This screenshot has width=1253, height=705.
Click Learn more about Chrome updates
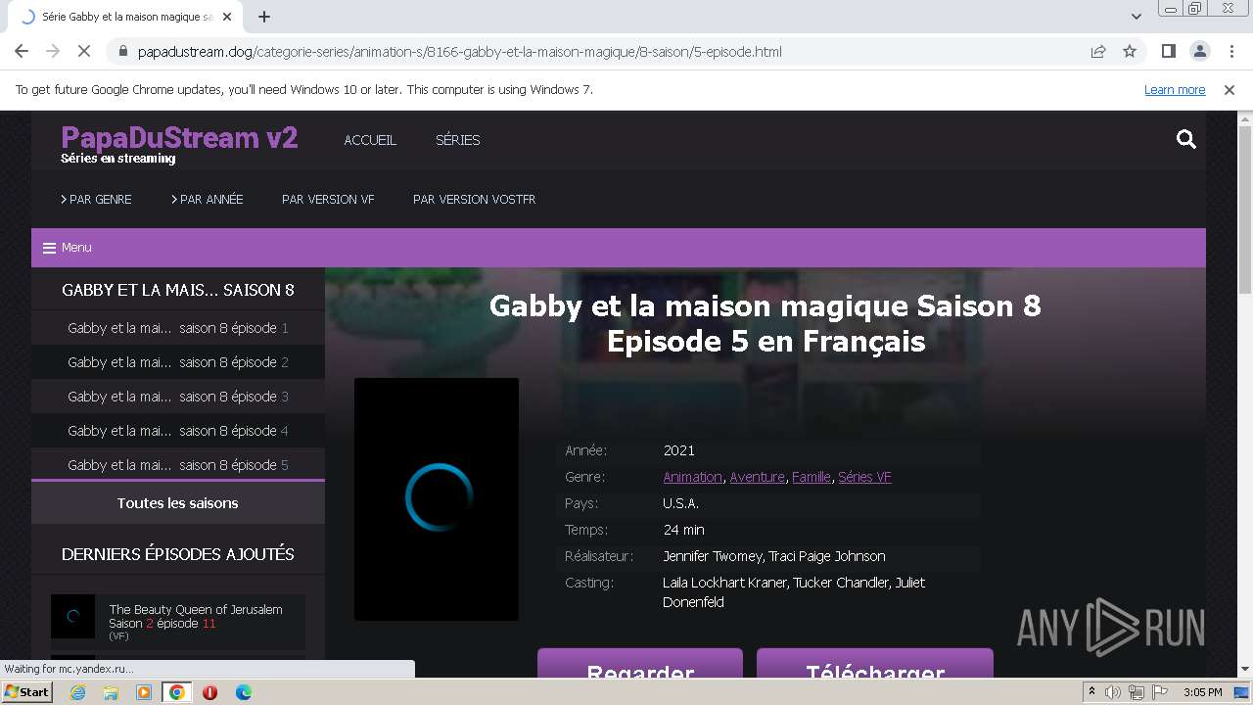point(1175,89)
